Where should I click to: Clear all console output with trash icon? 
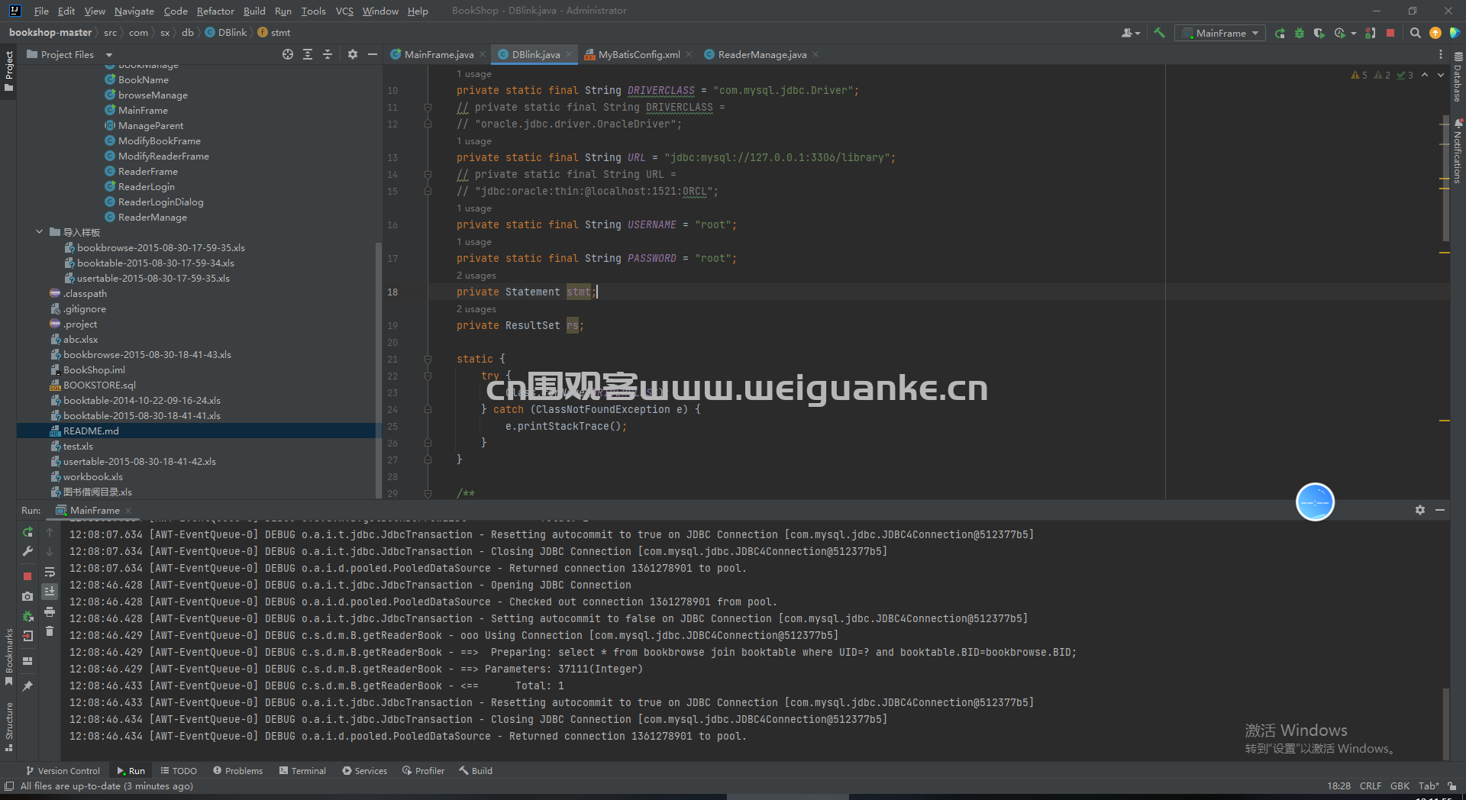click(x=50, y=631)
